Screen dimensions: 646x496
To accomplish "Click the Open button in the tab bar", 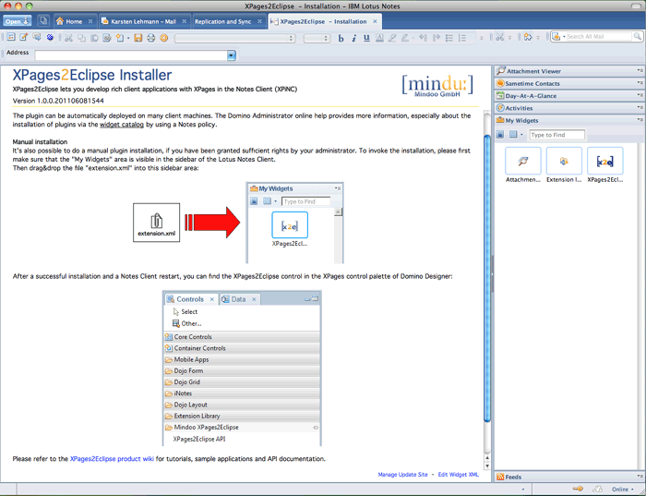I will pyautogui.click(x=18, y=21).
